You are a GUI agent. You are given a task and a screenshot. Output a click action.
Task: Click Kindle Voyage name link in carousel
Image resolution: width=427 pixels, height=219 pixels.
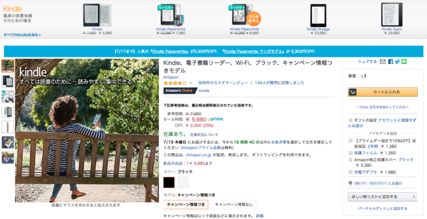(318, 29)
